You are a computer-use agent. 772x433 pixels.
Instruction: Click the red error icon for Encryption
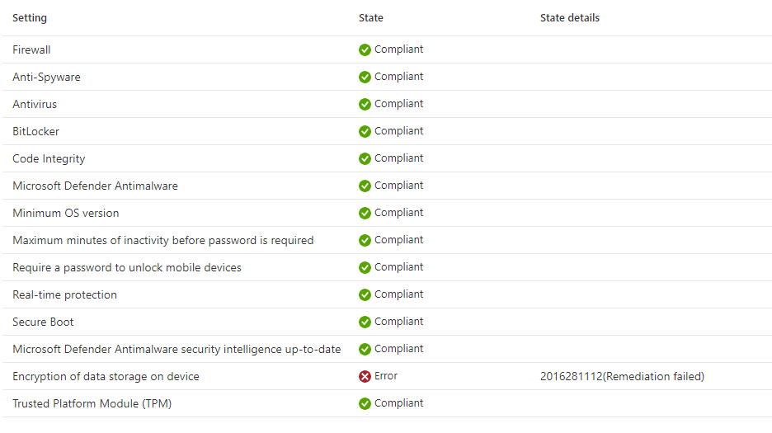coord(365,376)
